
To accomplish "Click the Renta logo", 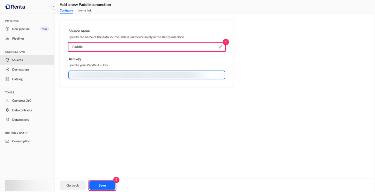I will 15,7.
